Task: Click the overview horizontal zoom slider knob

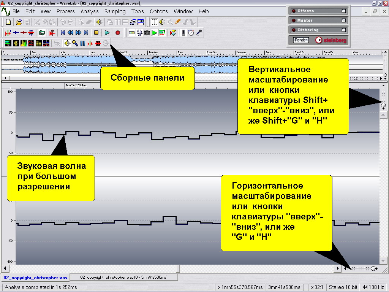Action: tap(355, 78)
